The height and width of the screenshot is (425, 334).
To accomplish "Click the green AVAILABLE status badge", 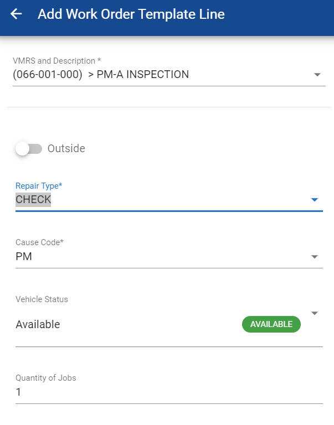I will coord(271,324).
